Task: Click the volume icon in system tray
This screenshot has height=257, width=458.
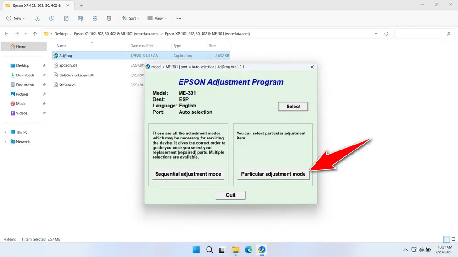Action: click(x=421, y=250)
